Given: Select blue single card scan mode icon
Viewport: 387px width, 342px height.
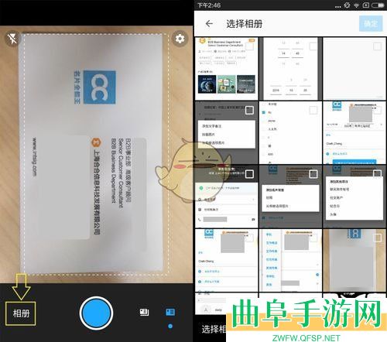Looking at the screenshot, I should point(170,312).
